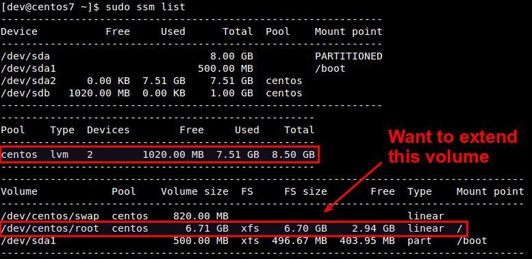Click '/boot' in the Device table row
The width and height of the screenshot is (532, 259).
[330, 68]
